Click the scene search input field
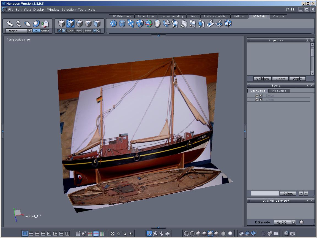Screen dimensions: 317x238 265,193
